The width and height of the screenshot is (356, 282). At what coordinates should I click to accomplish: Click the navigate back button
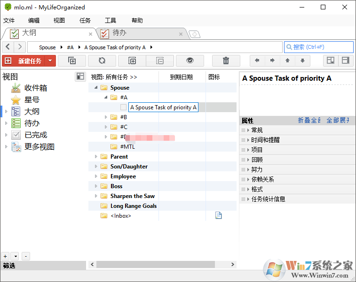[8, 47]
